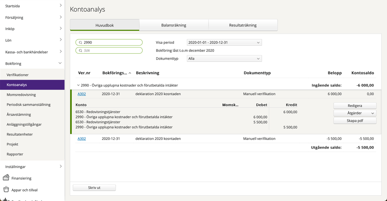
Task: Expand the Lön sidebar section
Action: [60, 40]
